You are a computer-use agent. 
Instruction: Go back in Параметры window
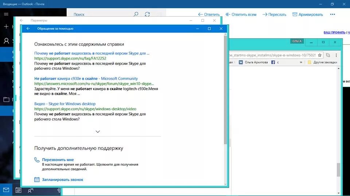coord(22,20)
